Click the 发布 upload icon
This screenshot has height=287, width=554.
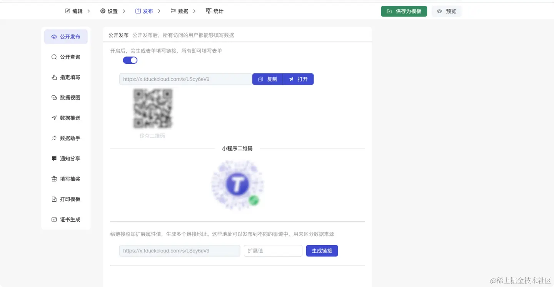point(138,11)
